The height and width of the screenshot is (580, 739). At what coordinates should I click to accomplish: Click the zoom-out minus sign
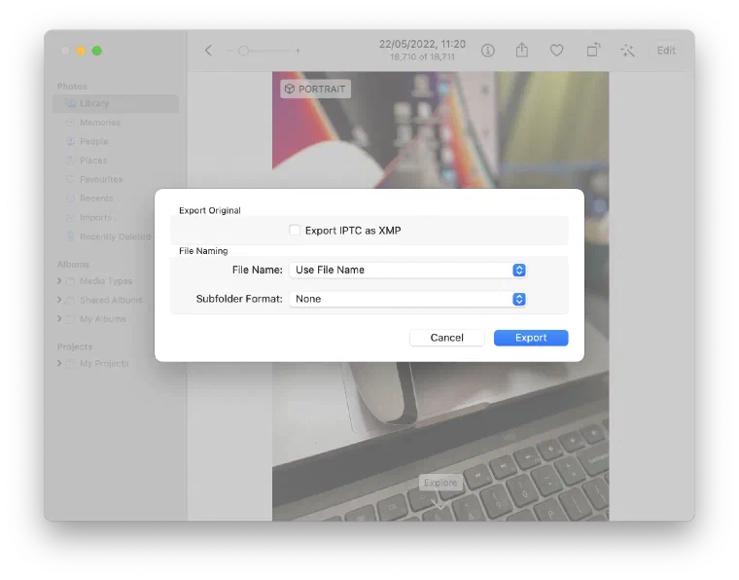[x=230, y=51]
